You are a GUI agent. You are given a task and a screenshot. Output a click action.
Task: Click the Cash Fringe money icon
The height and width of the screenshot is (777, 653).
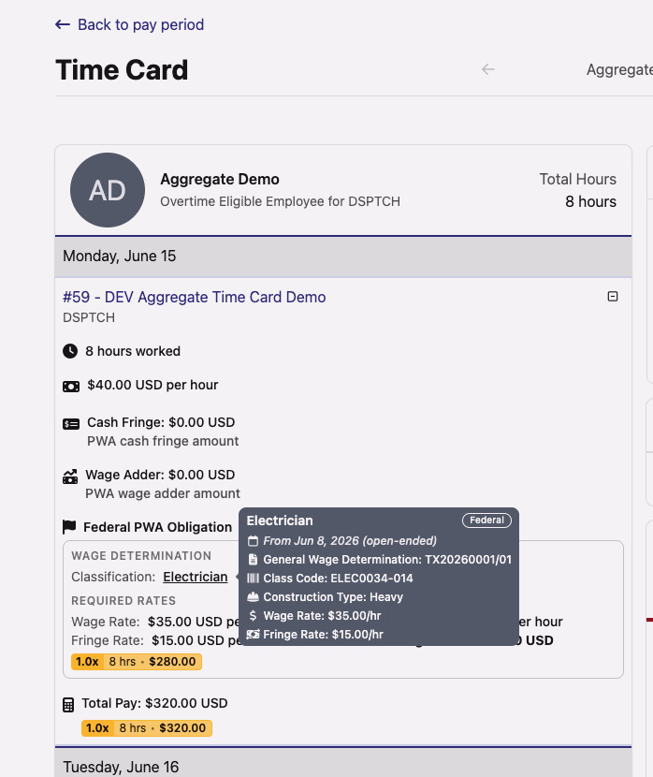71,424
